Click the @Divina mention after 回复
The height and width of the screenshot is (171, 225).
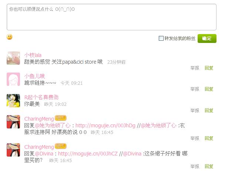pos(44,154)
